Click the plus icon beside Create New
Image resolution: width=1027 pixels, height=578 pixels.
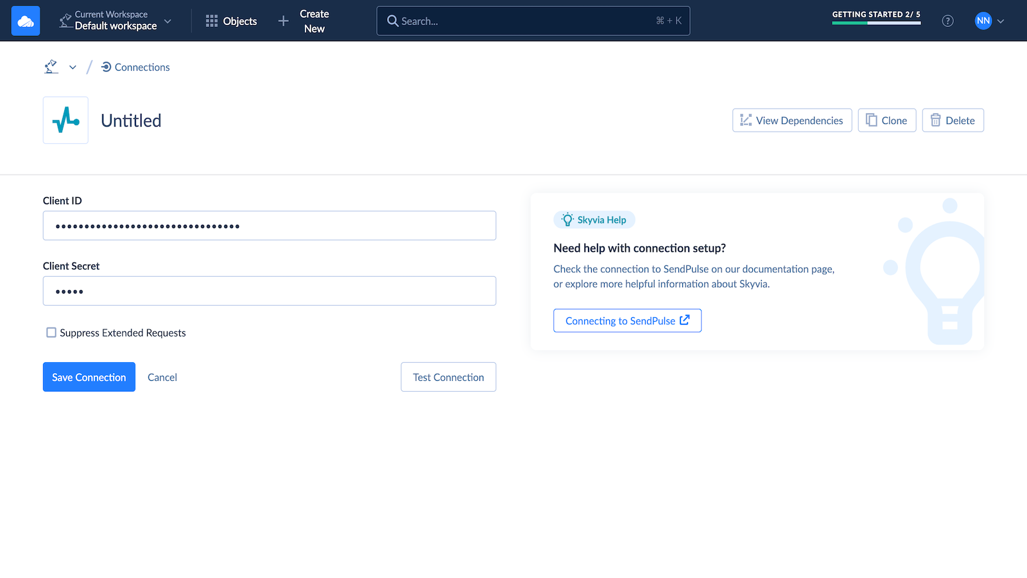click(283, 21)
